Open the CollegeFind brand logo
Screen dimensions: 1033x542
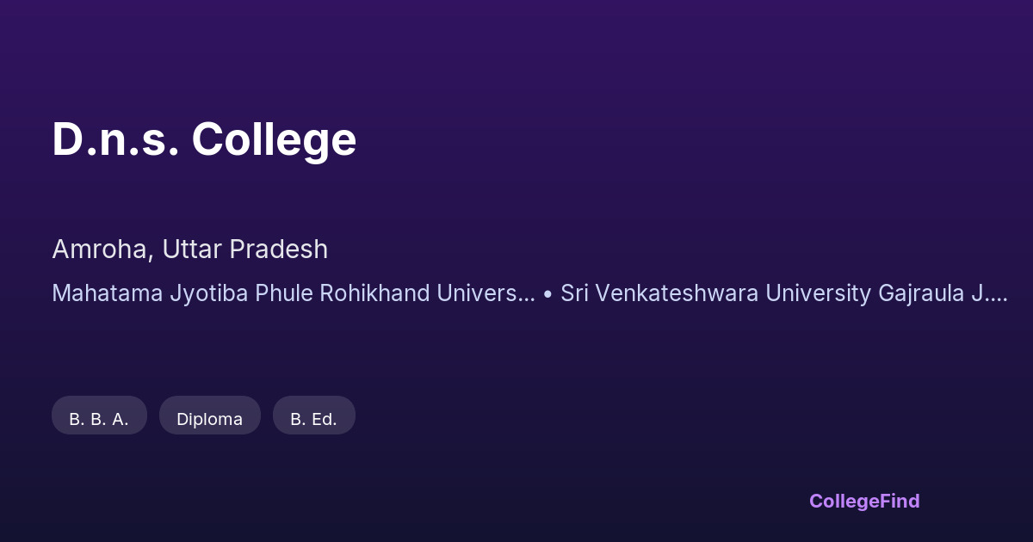[x=863, y=501]
